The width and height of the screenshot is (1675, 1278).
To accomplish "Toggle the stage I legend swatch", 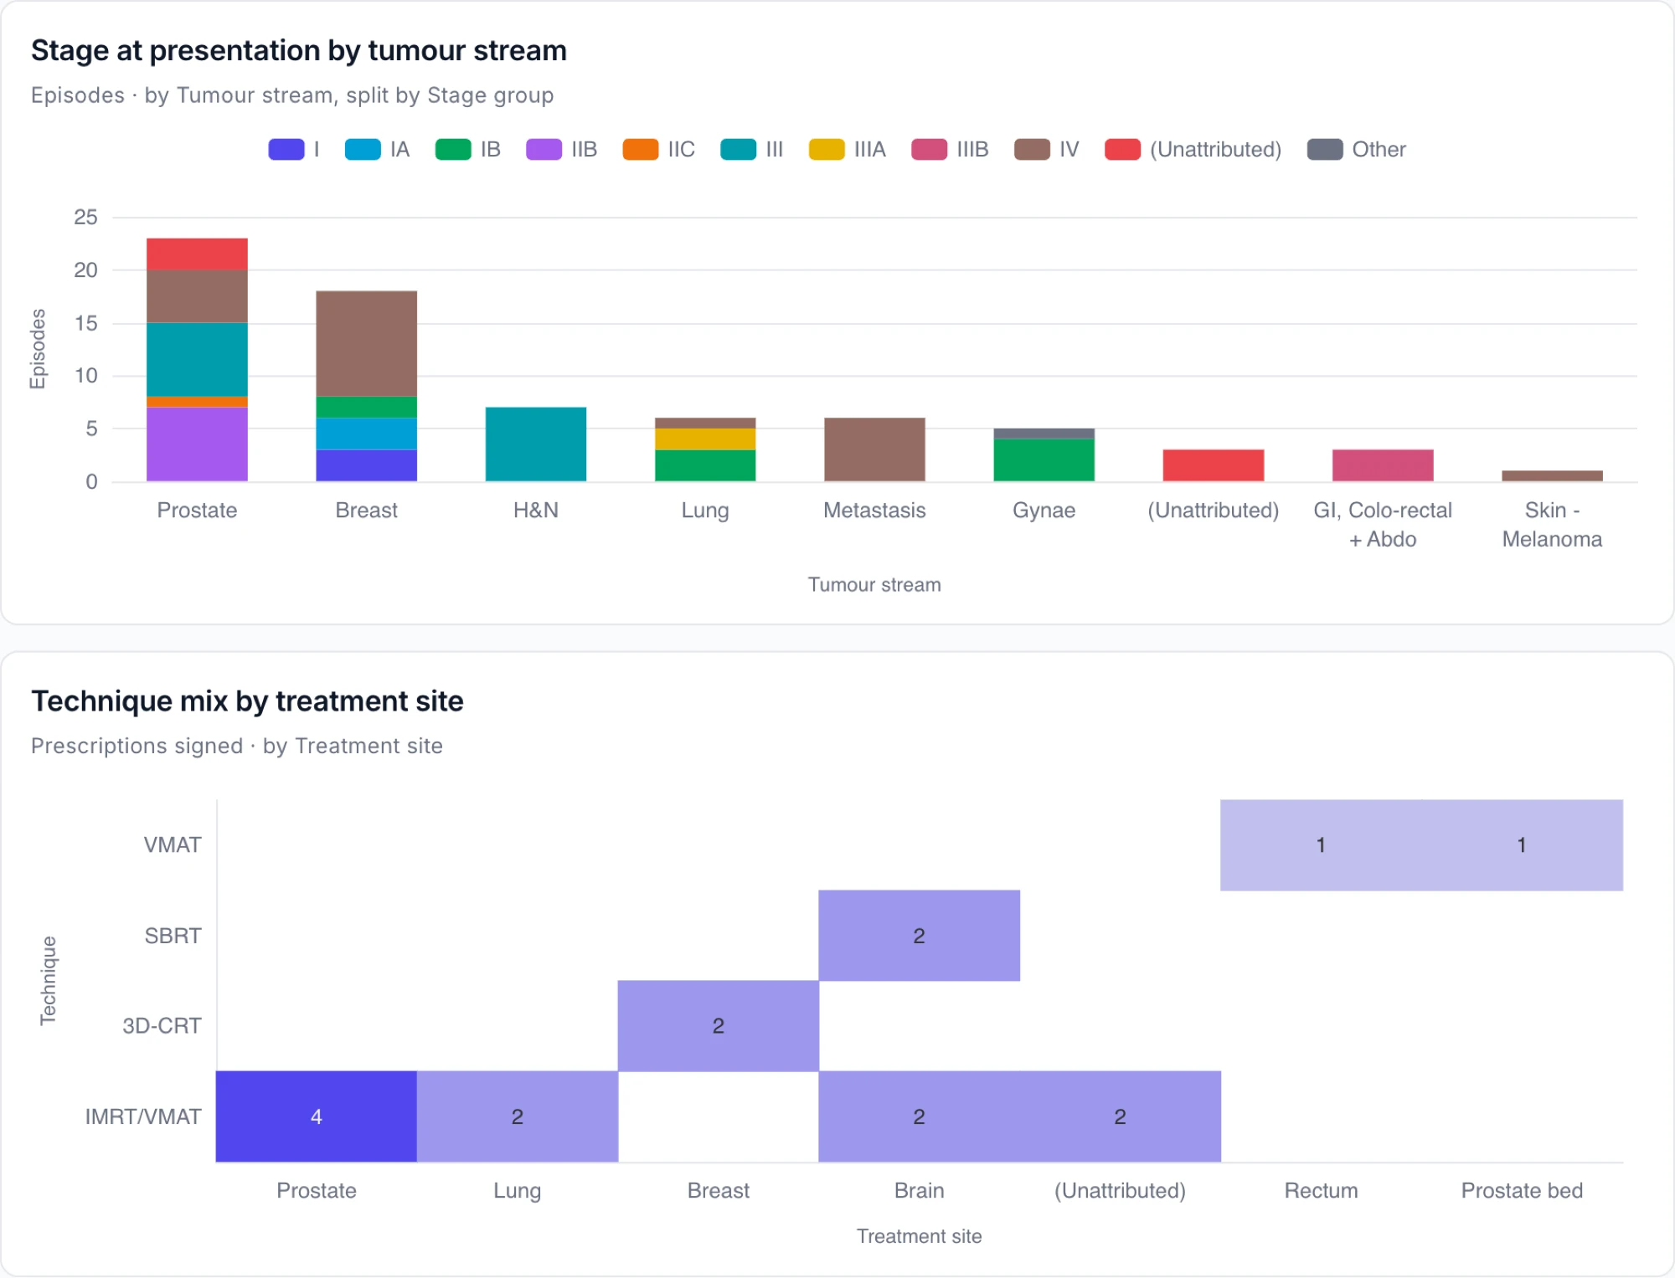I will [x=286, y=150].
